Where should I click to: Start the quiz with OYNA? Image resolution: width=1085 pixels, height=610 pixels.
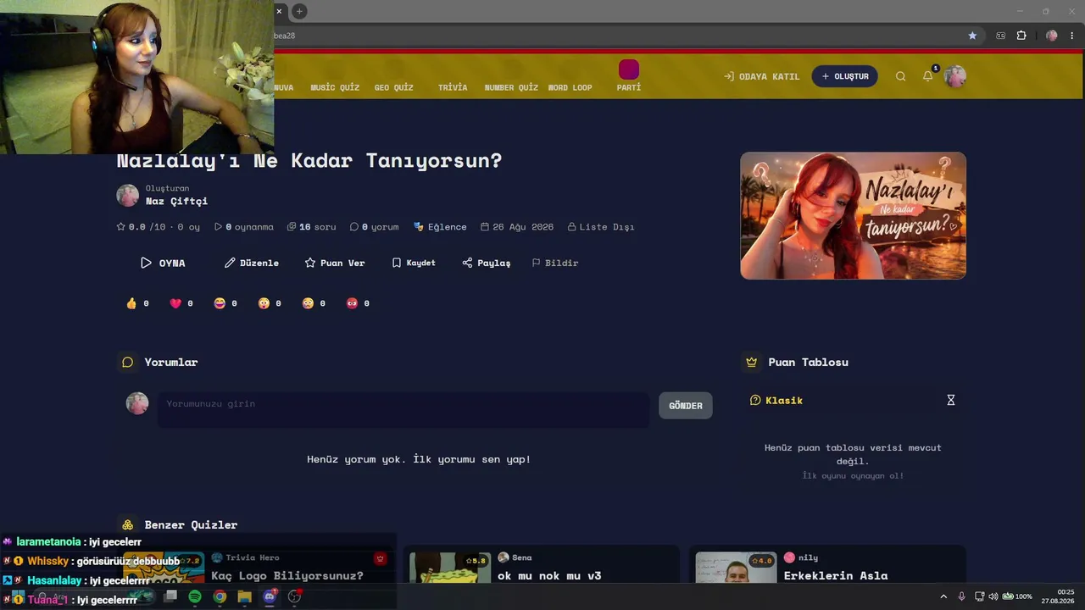pyautogui.click(x=163, y=263)
